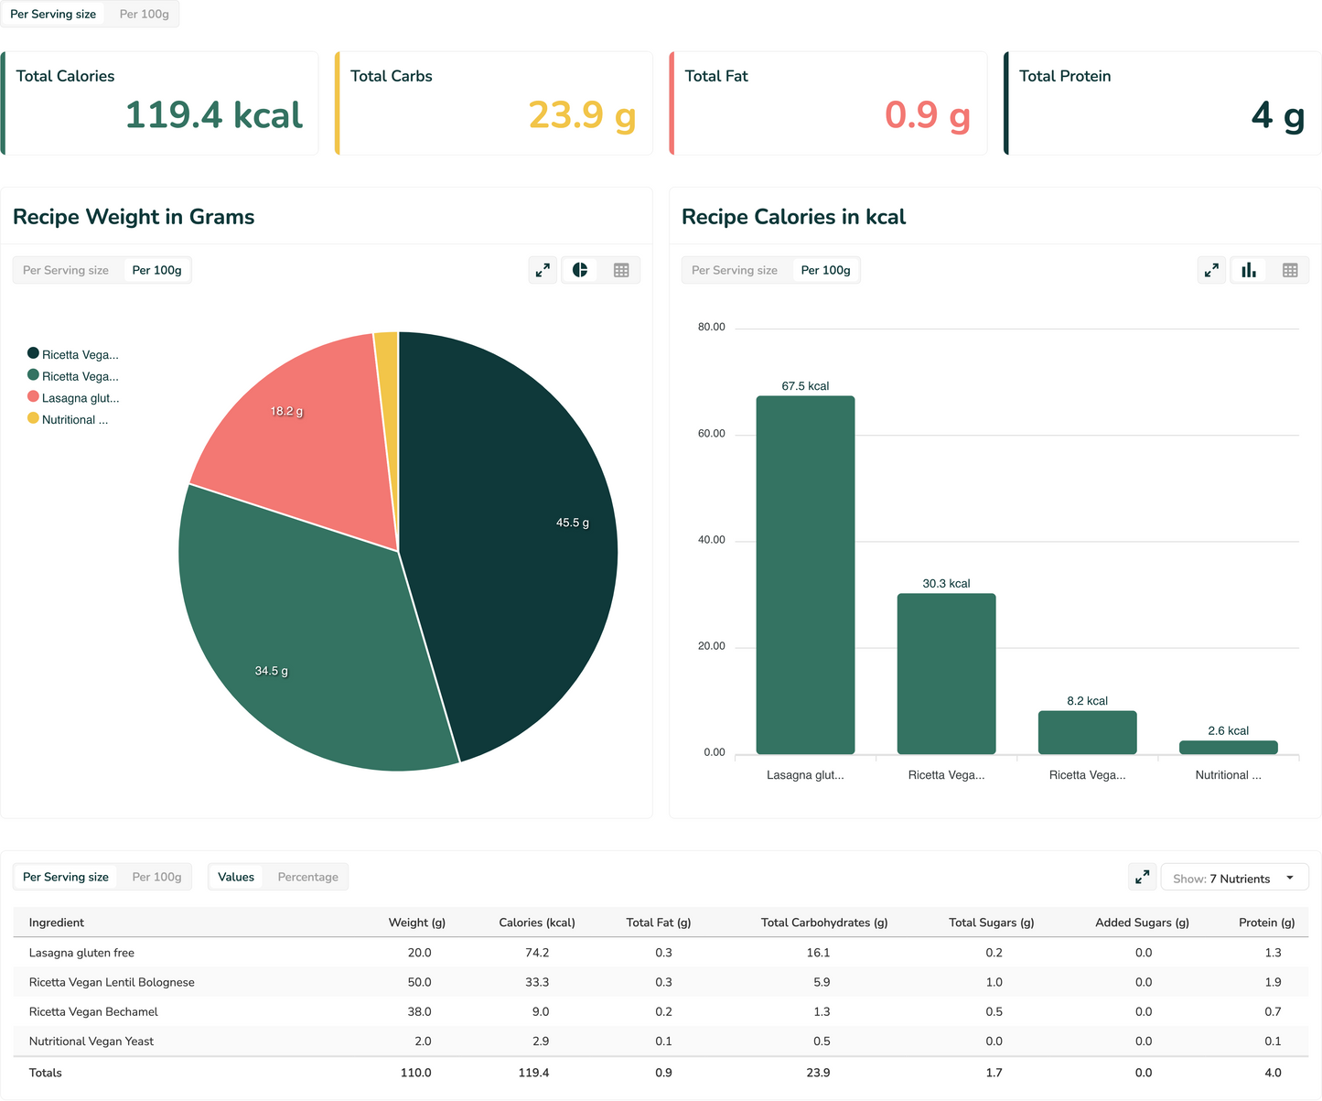Select the Ricetta Vegan Lentil Bolognese row
Image resolution: width=1322 pixels, height=1101 pixels.
661,982
